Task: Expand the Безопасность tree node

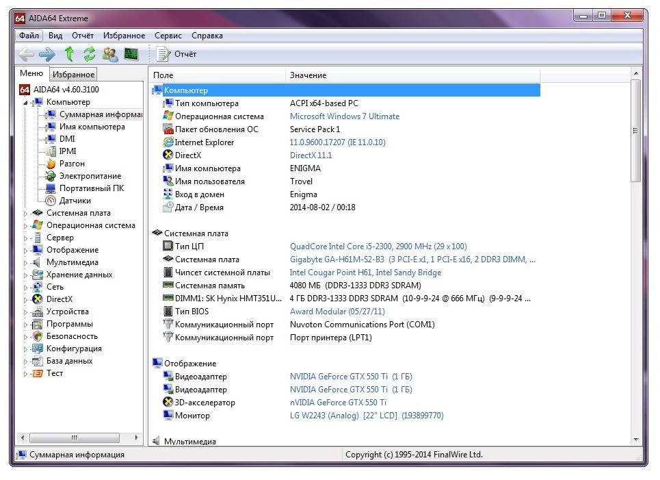Action: point(25,337)
